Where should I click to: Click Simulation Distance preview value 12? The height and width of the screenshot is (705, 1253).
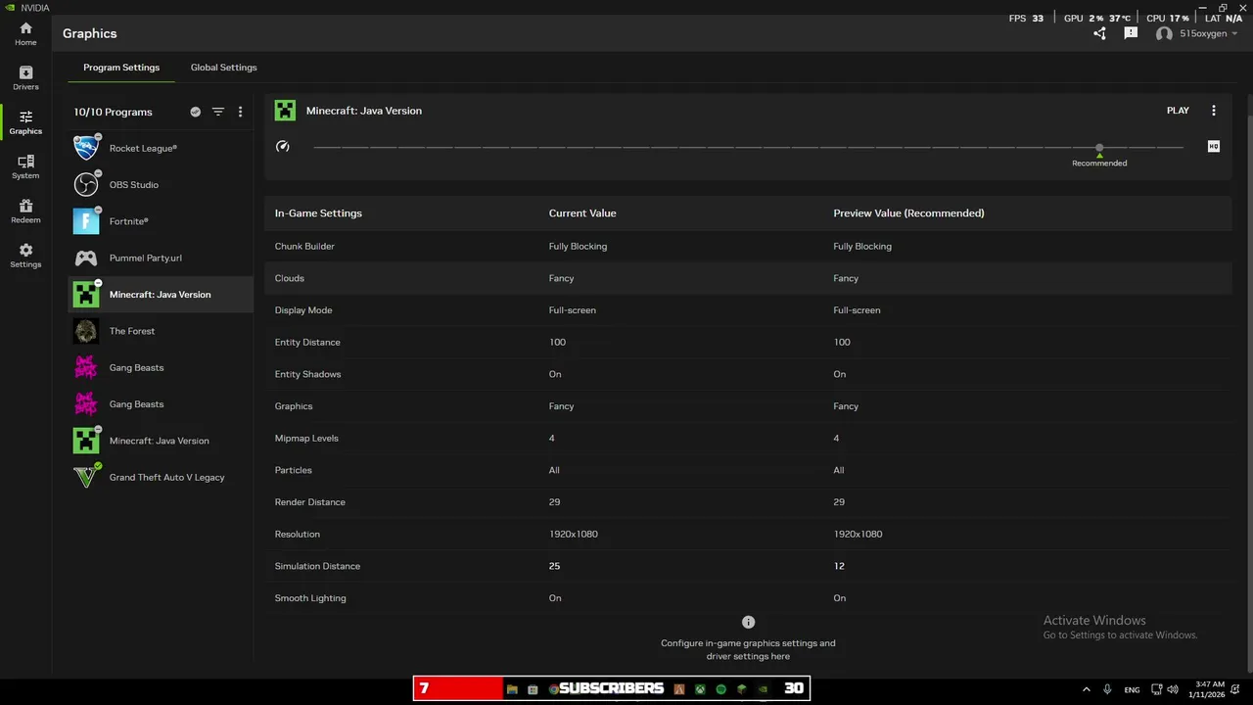pos(839,566)
